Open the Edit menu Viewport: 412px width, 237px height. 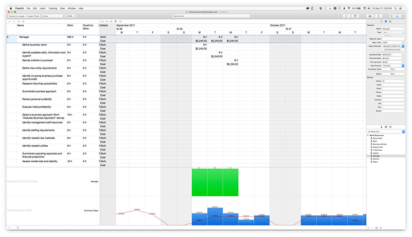35,8
